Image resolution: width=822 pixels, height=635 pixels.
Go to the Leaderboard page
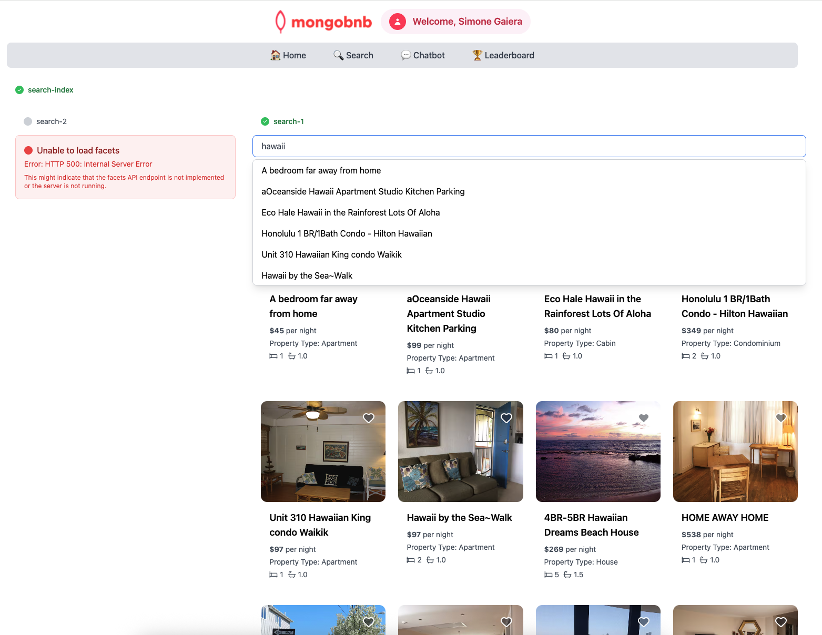point(503,55)
